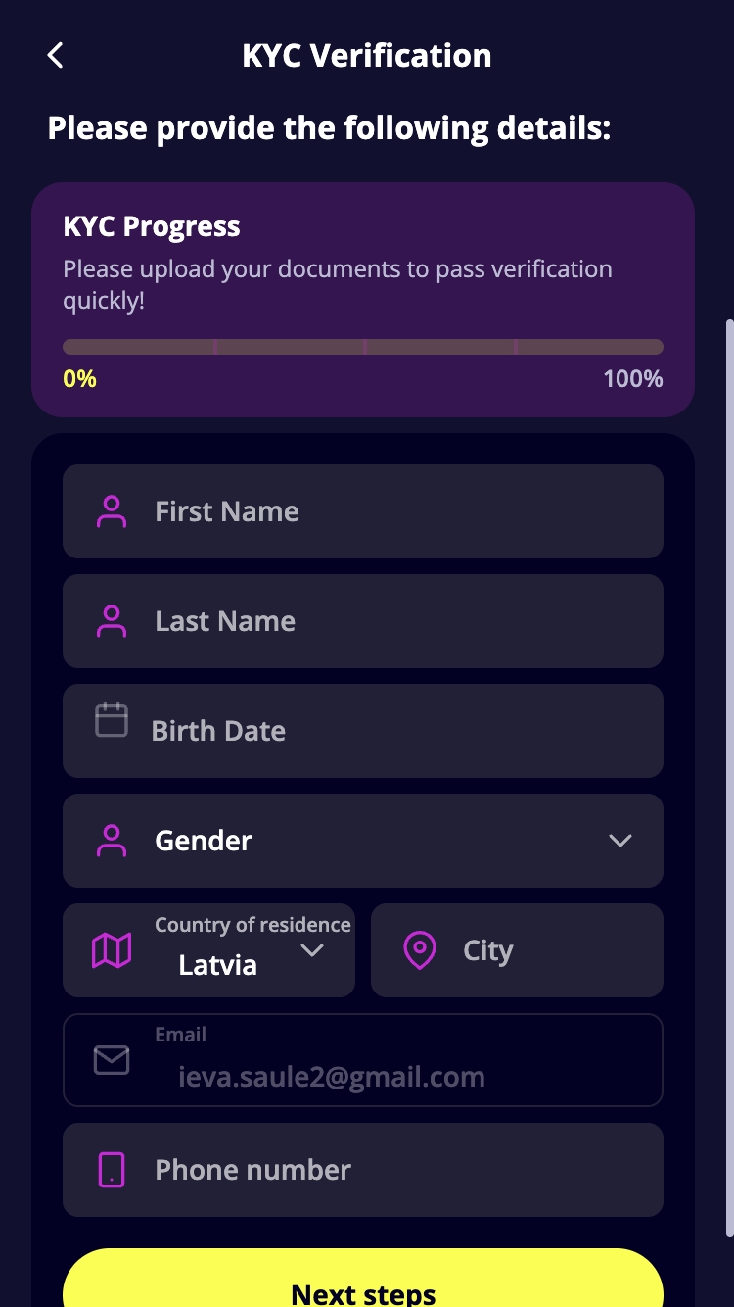734x1307 pixels.
Task: Click the person icon beside Gender
Action: 112,841
